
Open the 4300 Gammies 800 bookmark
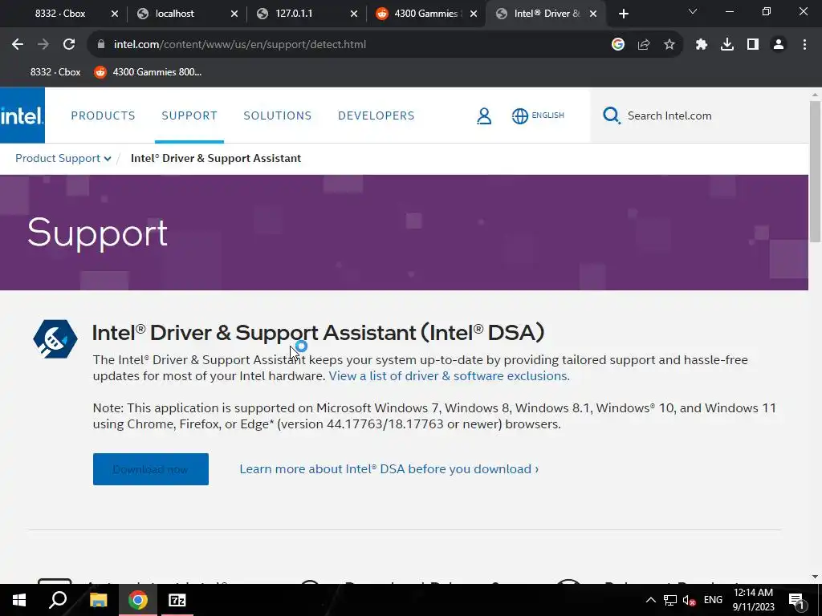pyautogui.click(x=148, y=71)
